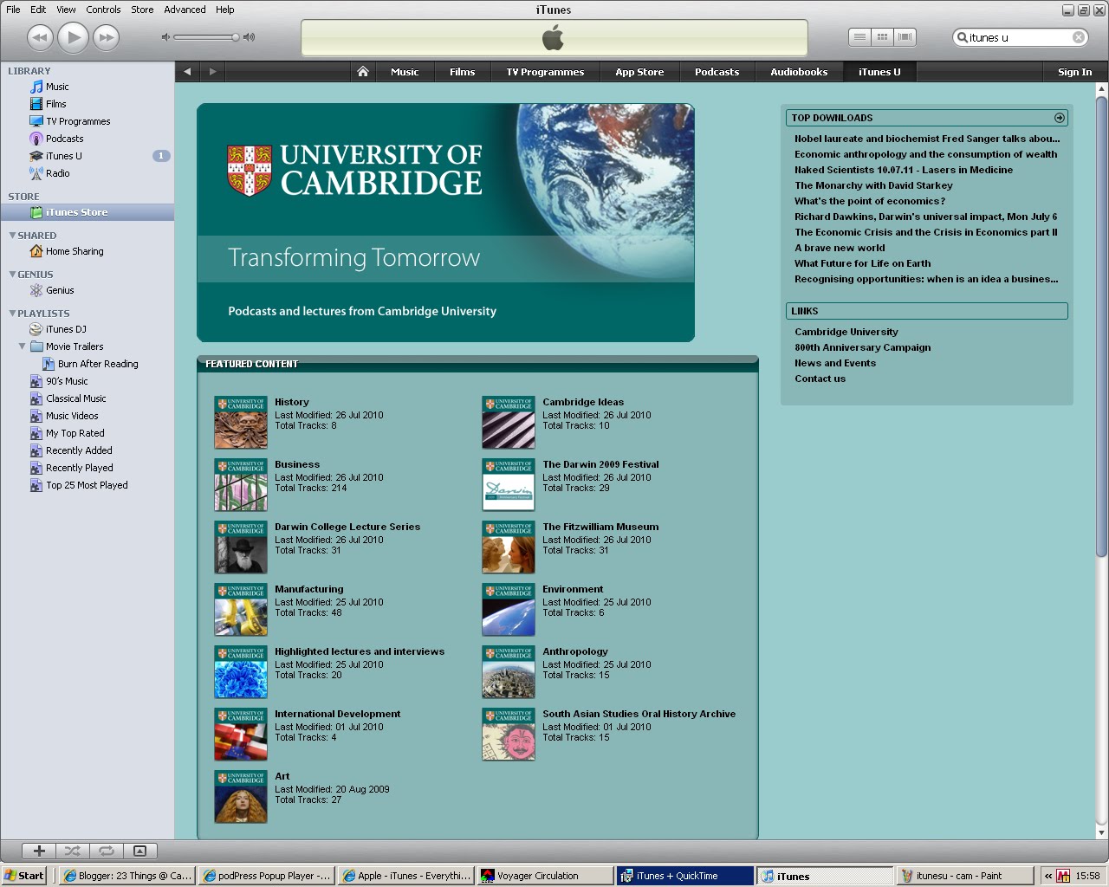1109x887 pixels.
Task: Click the search input field
Action: coord(1021,37)
